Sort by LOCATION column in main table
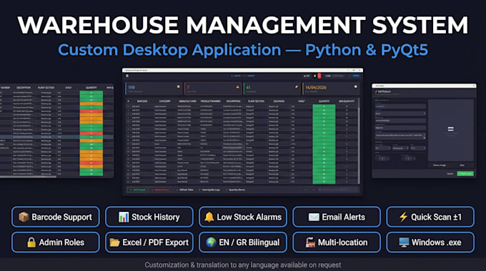 279,101
